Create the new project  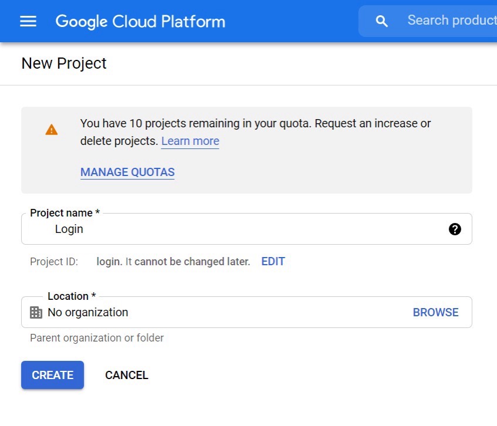coord(53,375)
